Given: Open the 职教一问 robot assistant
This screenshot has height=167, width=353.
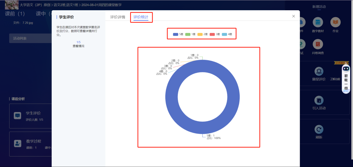Looking at the screenshot, I should pos(346,79).
